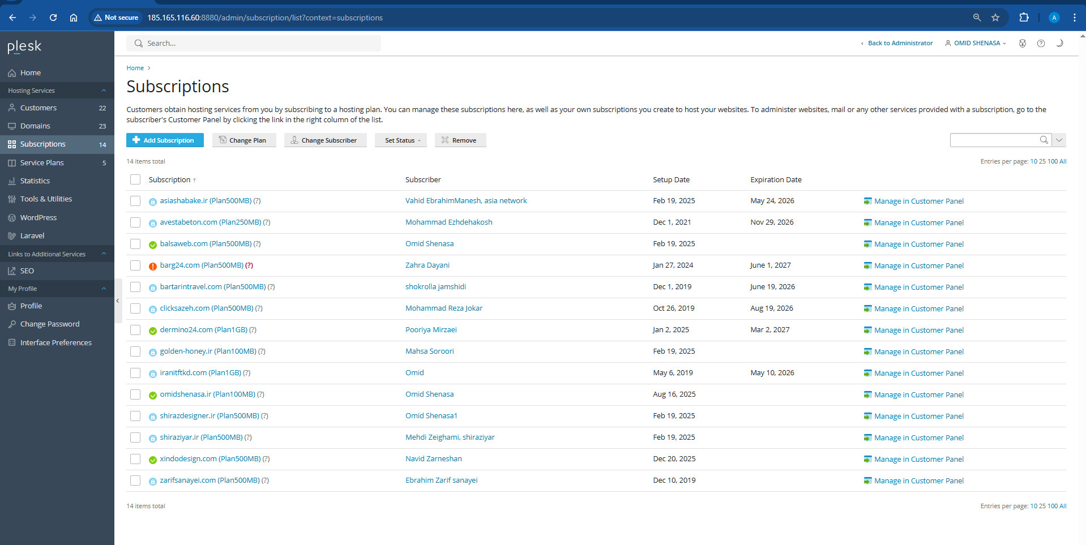This screenshot has height=545, width=1086.
Task: Collapse sidebar using the divider handle
Action: (x=118, y=301)
